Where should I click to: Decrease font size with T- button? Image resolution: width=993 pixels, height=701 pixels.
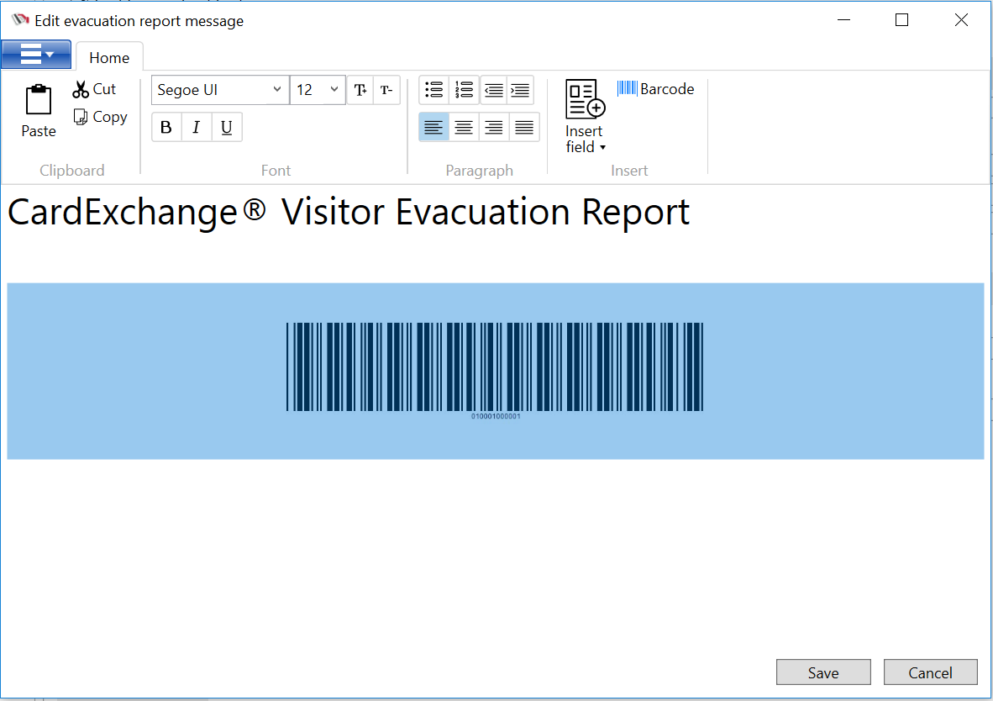(x=386, y=90)
